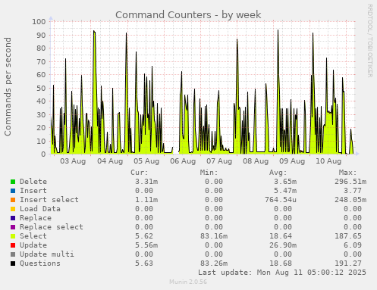Click the Insert select legend label
377x290 pixels.
click(x=49, y=200)
